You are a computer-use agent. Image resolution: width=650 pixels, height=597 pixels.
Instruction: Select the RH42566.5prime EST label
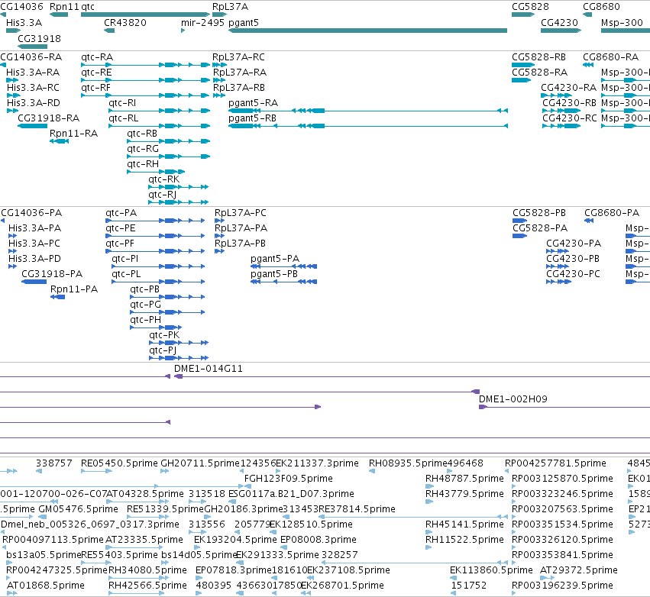147,586
